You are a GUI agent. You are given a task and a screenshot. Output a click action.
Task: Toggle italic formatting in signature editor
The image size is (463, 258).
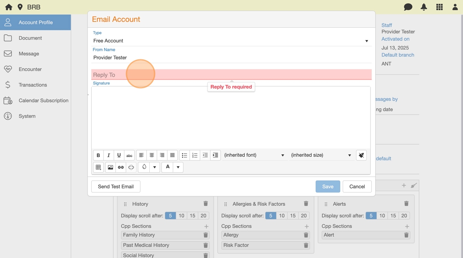coord(109,155)
